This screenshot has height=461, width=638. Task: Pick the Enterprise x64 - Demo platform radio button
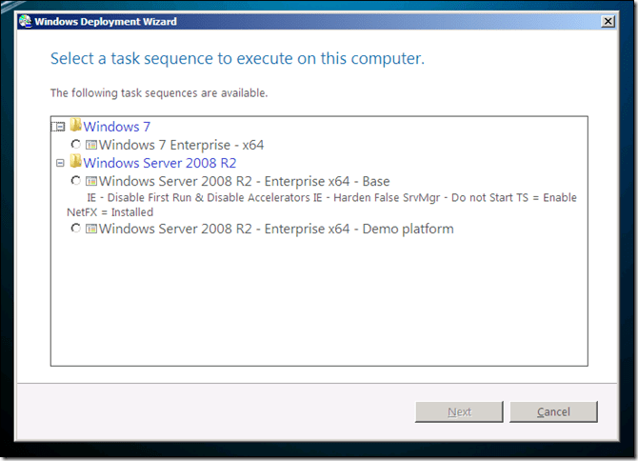point(76,229)
